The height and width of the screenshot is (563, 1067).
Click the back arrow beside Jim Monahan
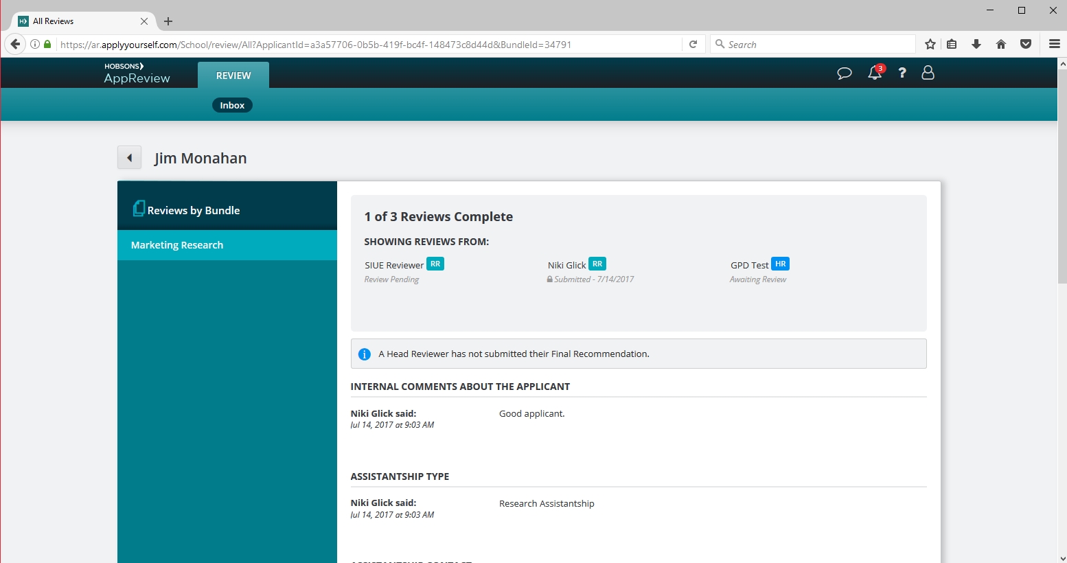129,158
